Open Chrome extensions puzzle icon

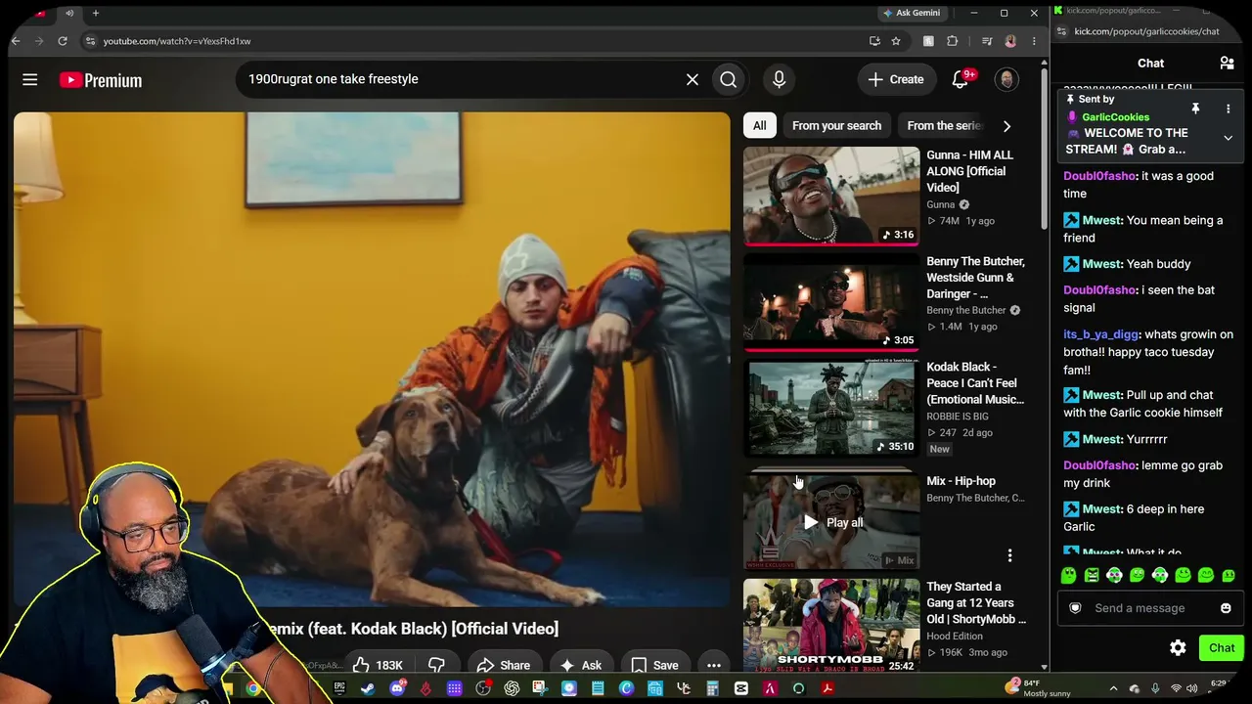pyautogui.click(x=953, y=41)
